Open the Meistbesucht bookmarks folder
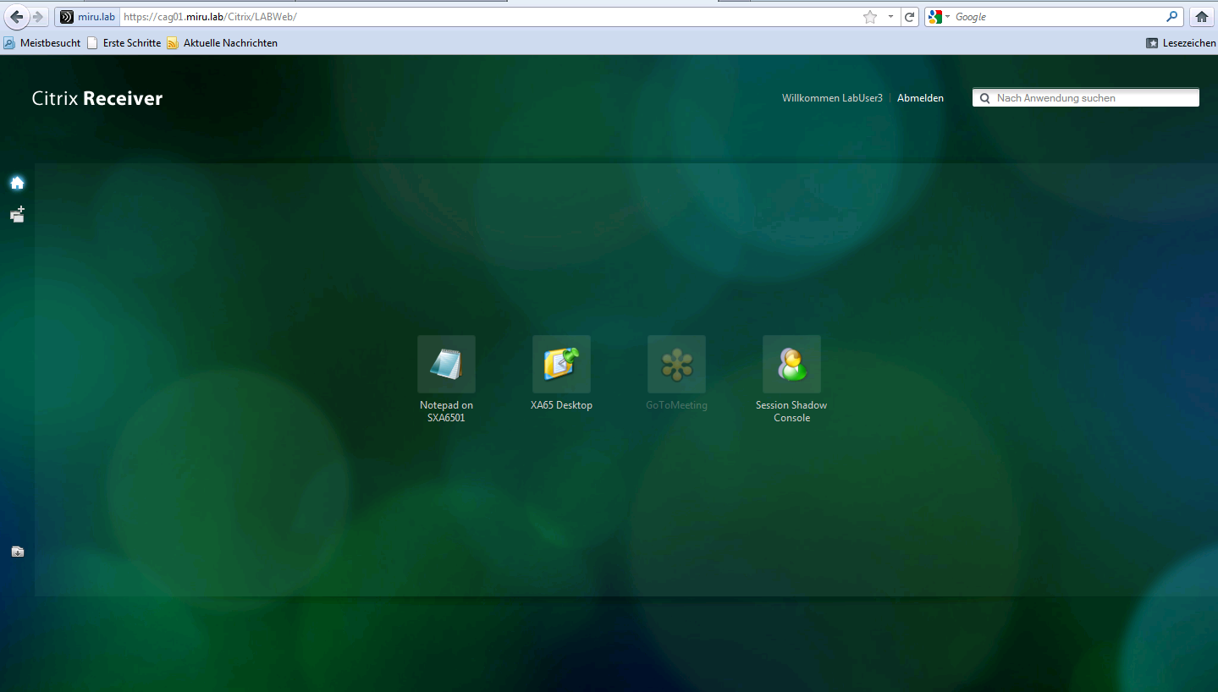This screenshot has height=692, width=1218. click(42, 43)
